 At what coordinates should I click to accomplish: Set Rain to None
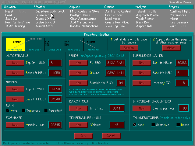[x=8, y=110]
